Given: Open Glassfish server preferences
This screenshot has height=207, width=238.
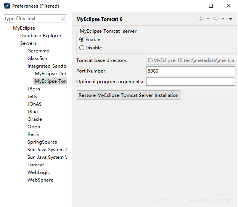Looking at the screenshot, I should tap(37, 58).
